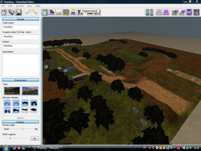The width and height of the screenshot is (201, 151).
Task: Toggle the helicopter allowed vehicle
Action: (x=34, y=110)
